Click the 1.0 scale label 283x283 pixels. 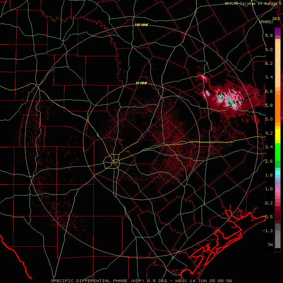pyautogui.click(x=269, y=189)
